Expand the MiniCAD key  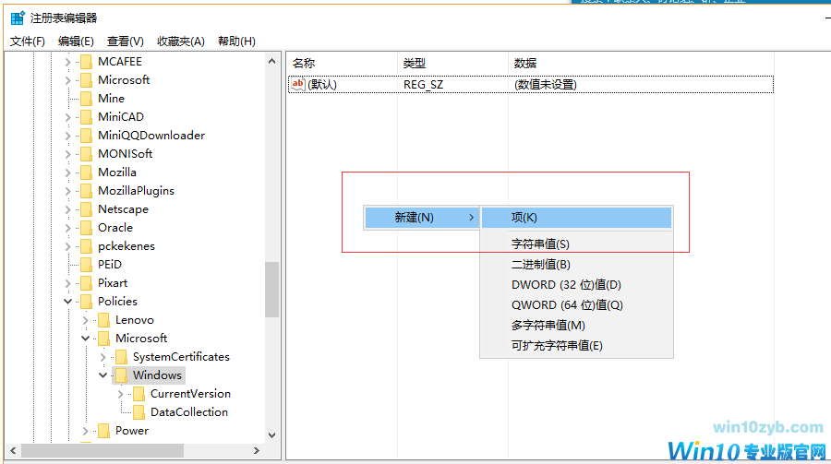(67, 117)
